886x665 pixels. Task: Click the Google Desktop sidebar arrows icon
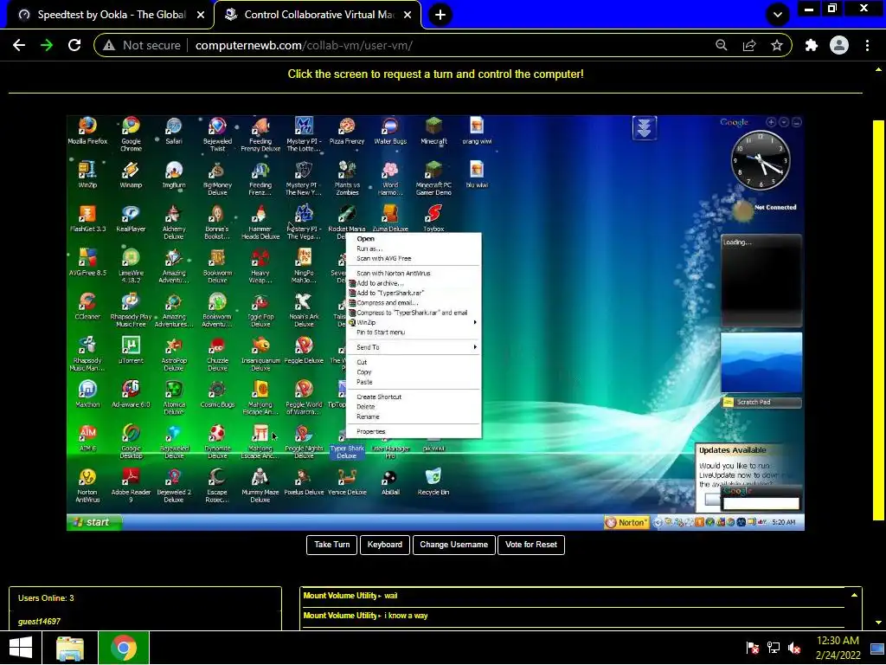[644, 128]
